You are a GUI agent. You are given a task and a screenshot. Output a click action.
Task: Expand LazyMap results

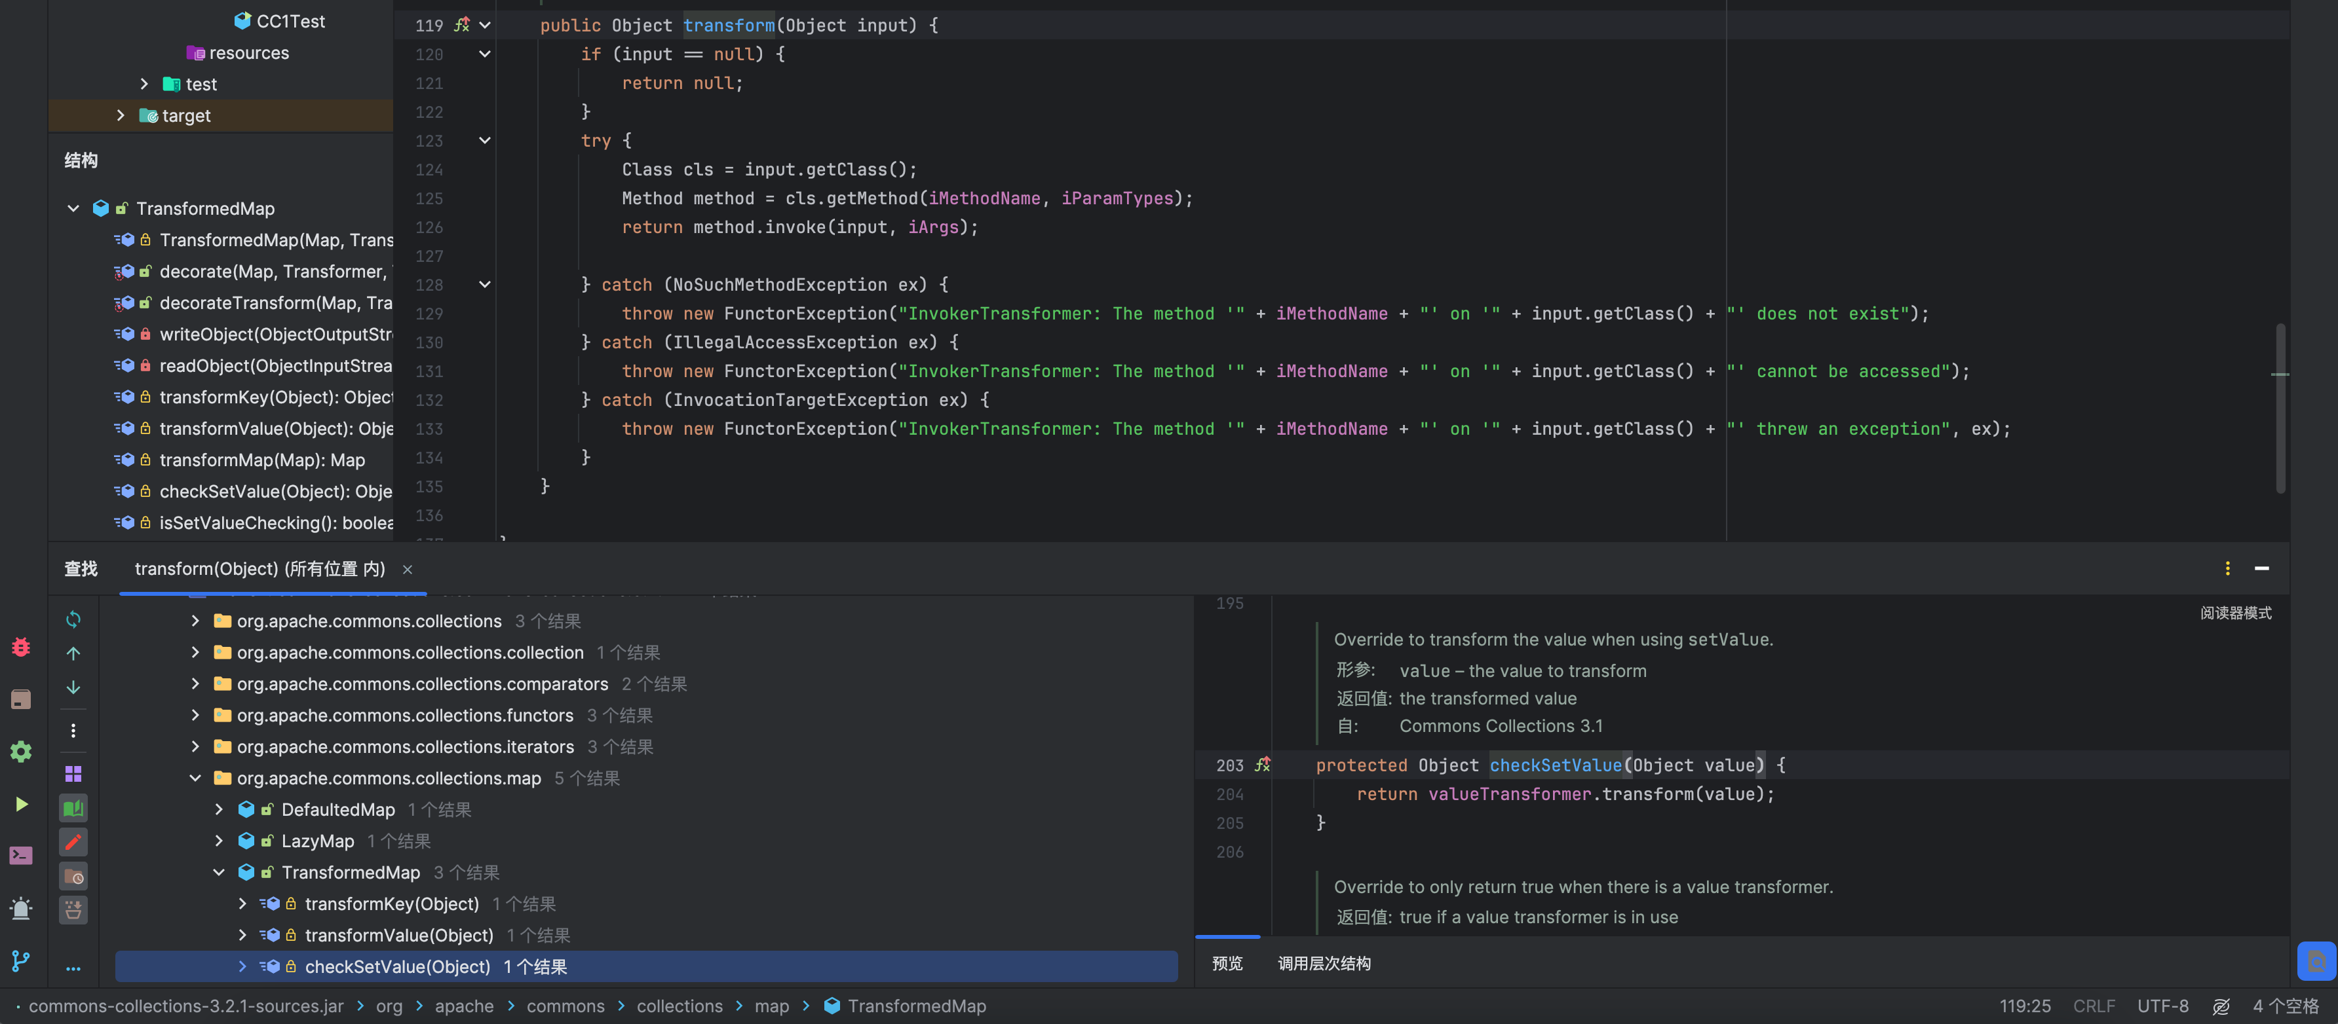(219, 841)
